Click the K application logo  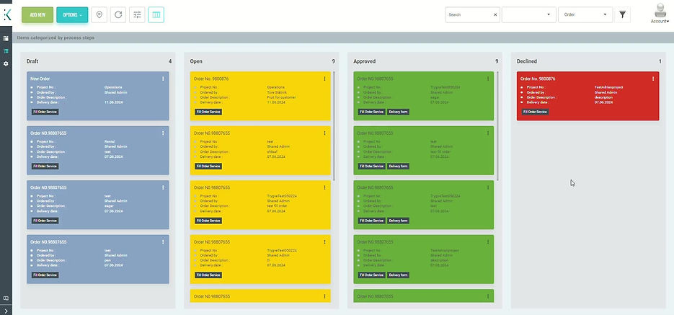point(7,14)
